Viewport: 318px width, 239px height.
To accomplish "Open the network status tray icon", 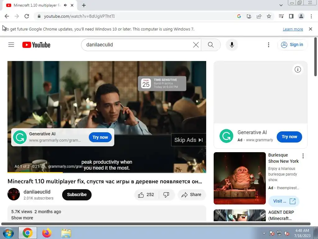I will tap(279, 233).
